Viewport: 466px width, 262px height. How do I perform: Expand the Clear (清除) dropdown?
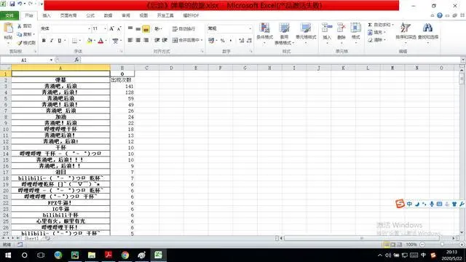click(384, 40)
